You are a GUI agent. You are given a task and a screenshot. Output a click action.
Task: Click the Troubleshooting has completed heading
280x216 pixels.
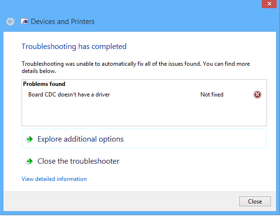pos(74,47)
